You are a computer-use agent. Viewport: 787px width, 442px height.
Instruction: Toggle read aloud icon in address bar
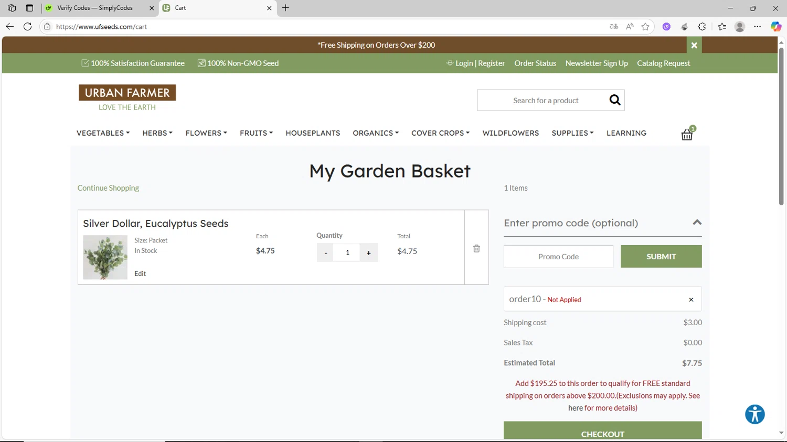(x=630, y=27)
